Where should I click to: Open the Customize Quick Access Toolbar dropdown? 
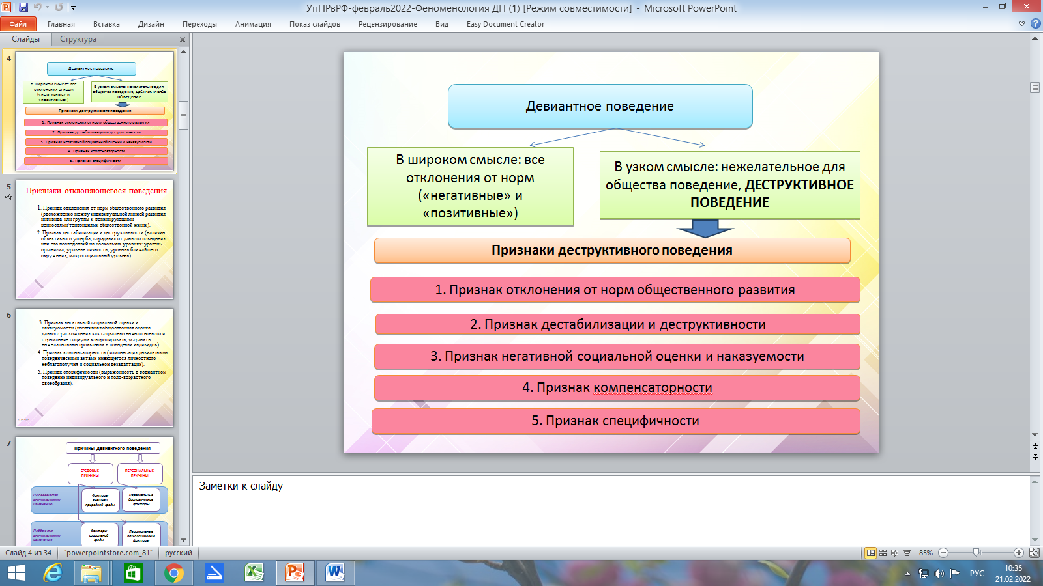(x=73, y=8)
